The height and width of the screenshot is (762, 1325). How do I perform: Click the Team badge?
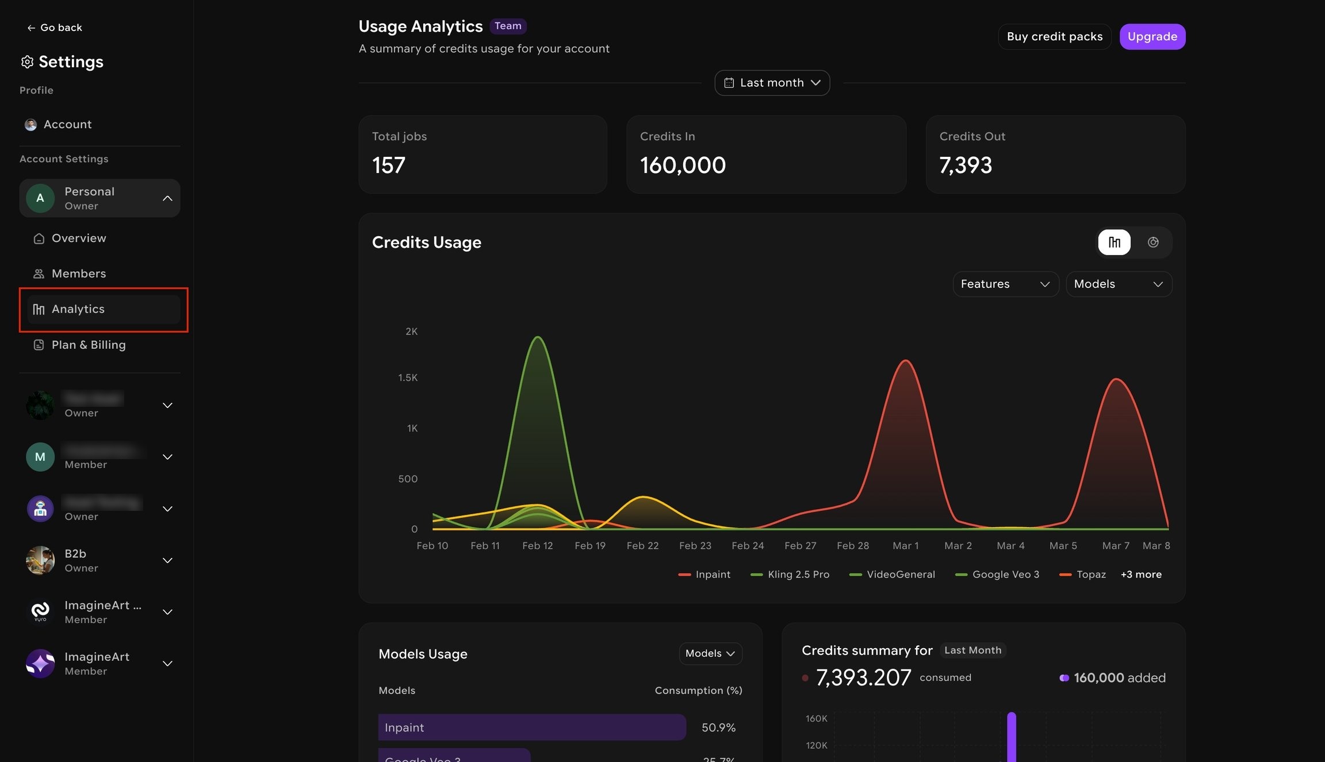click(508, 26)
